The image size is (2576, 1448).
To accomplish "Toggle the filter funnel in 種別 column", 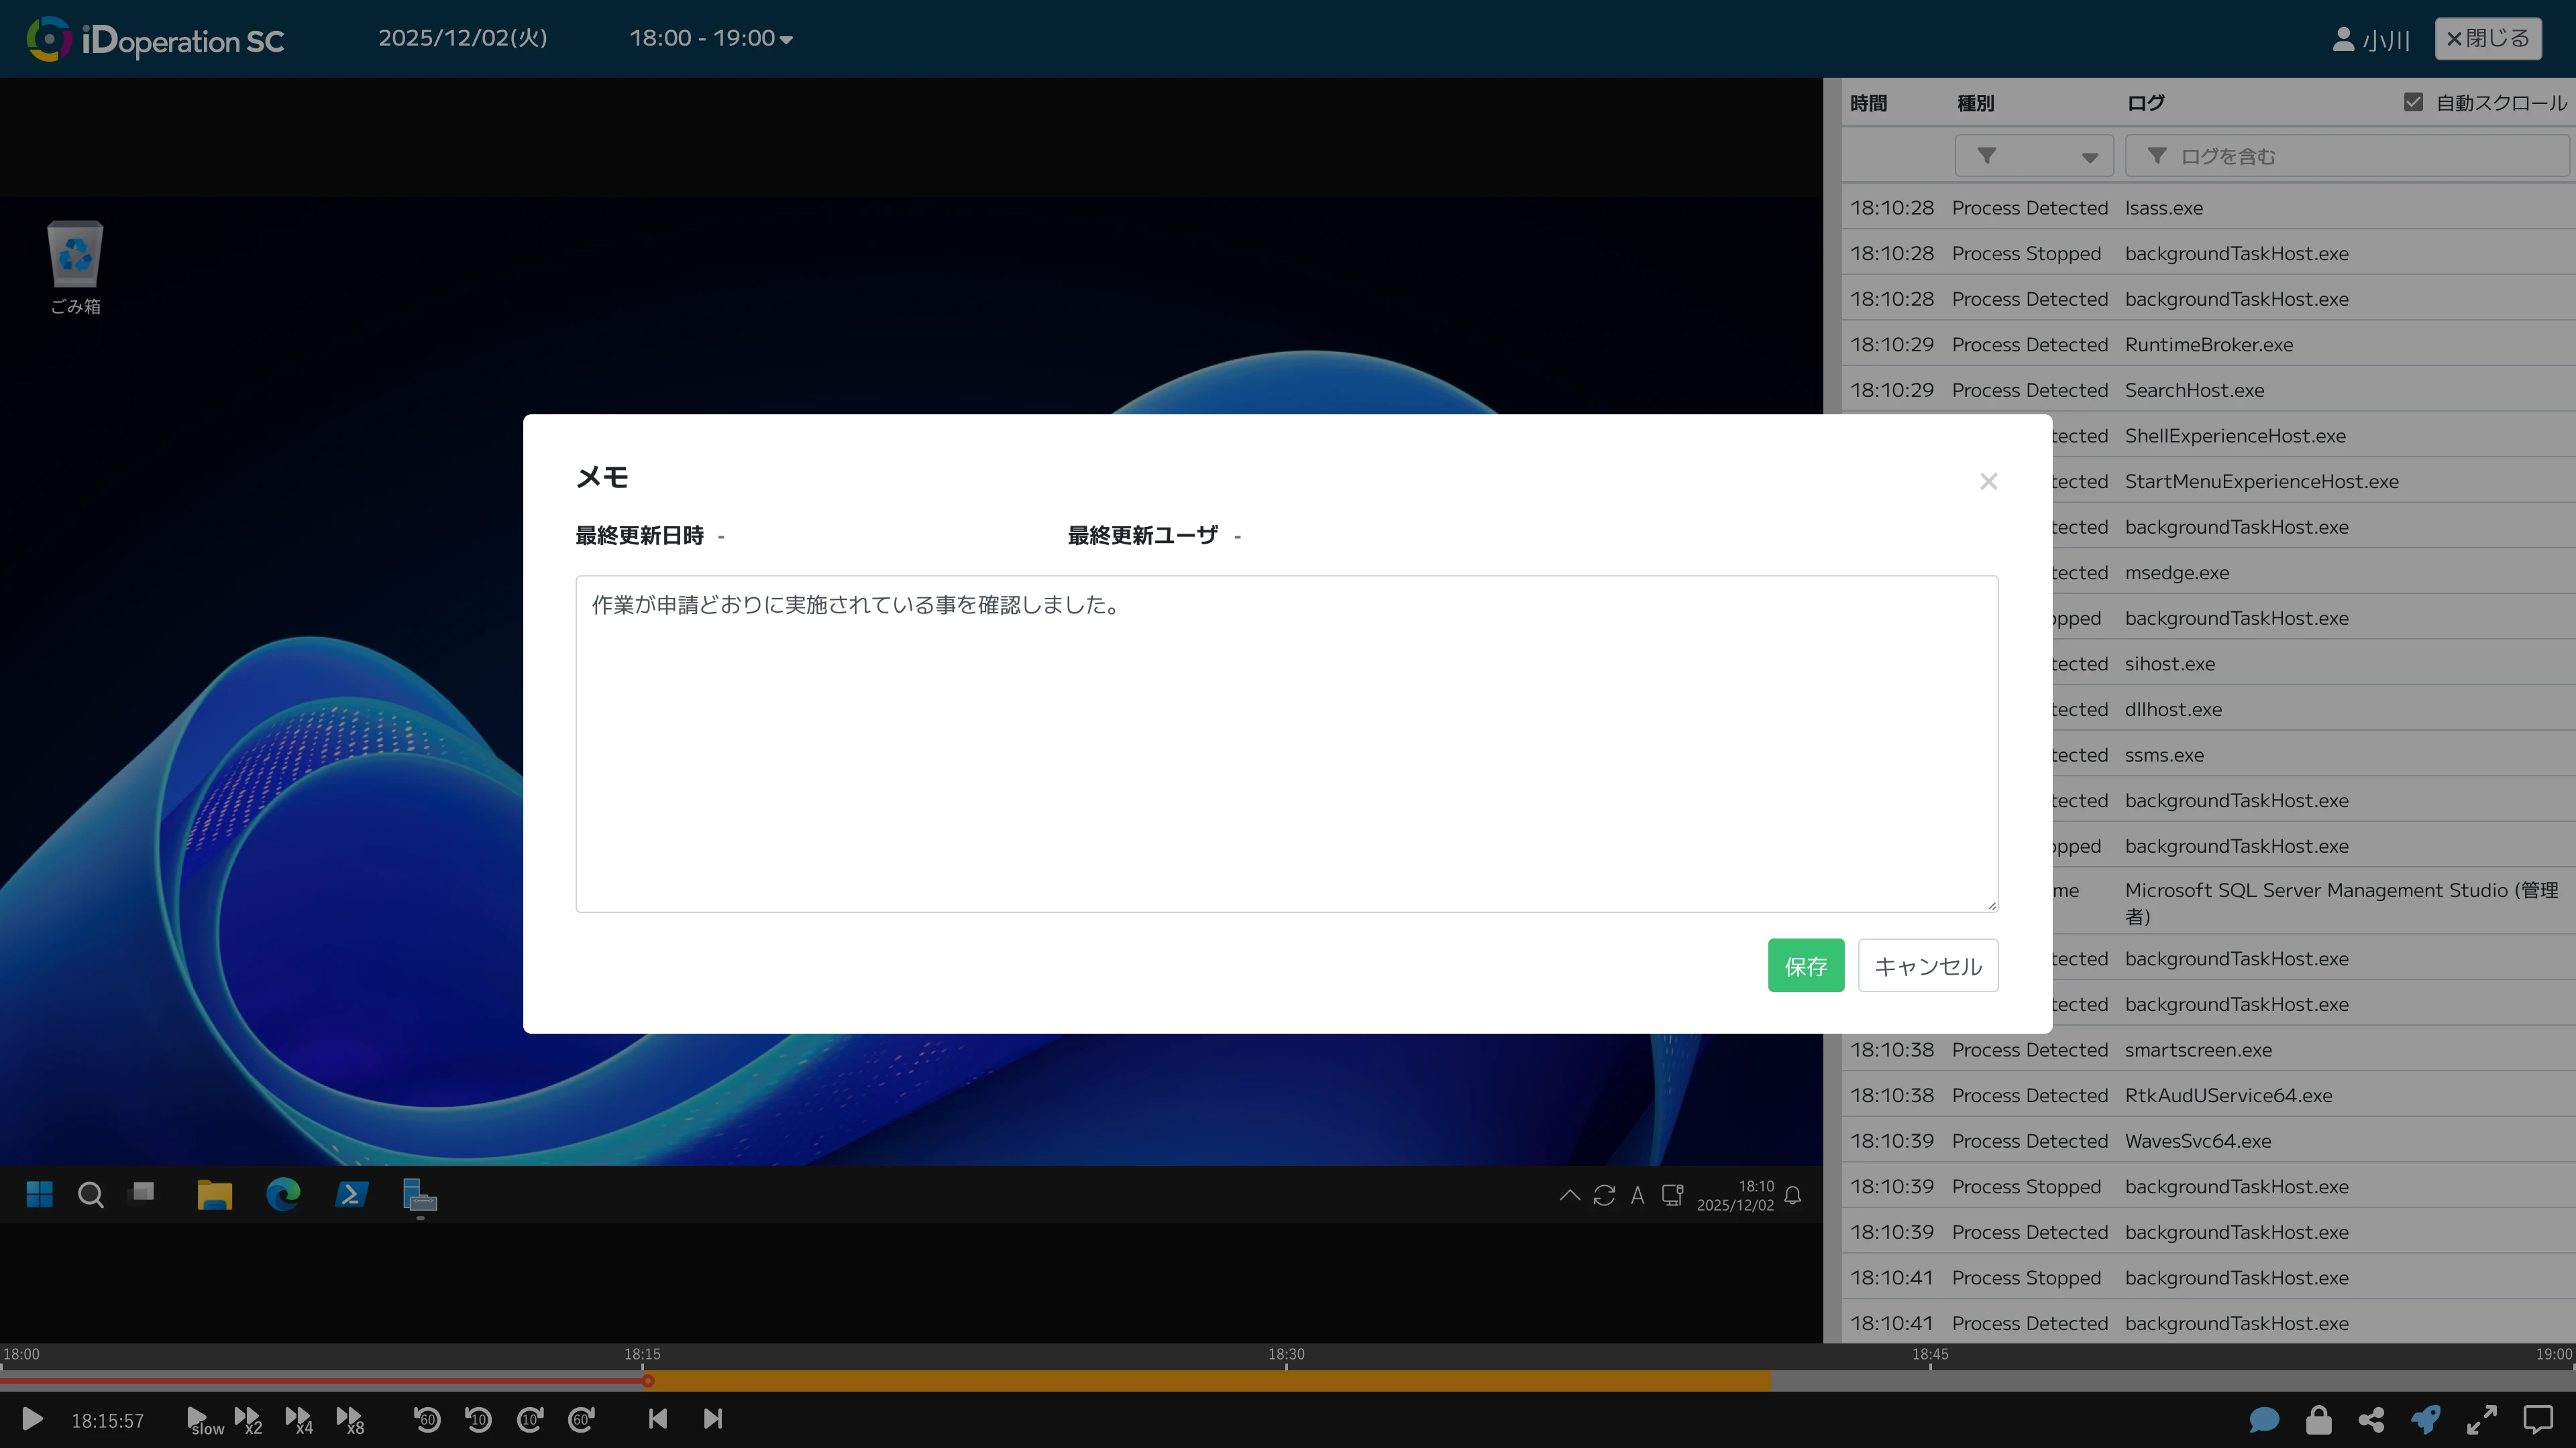I will pos(1988,155).
